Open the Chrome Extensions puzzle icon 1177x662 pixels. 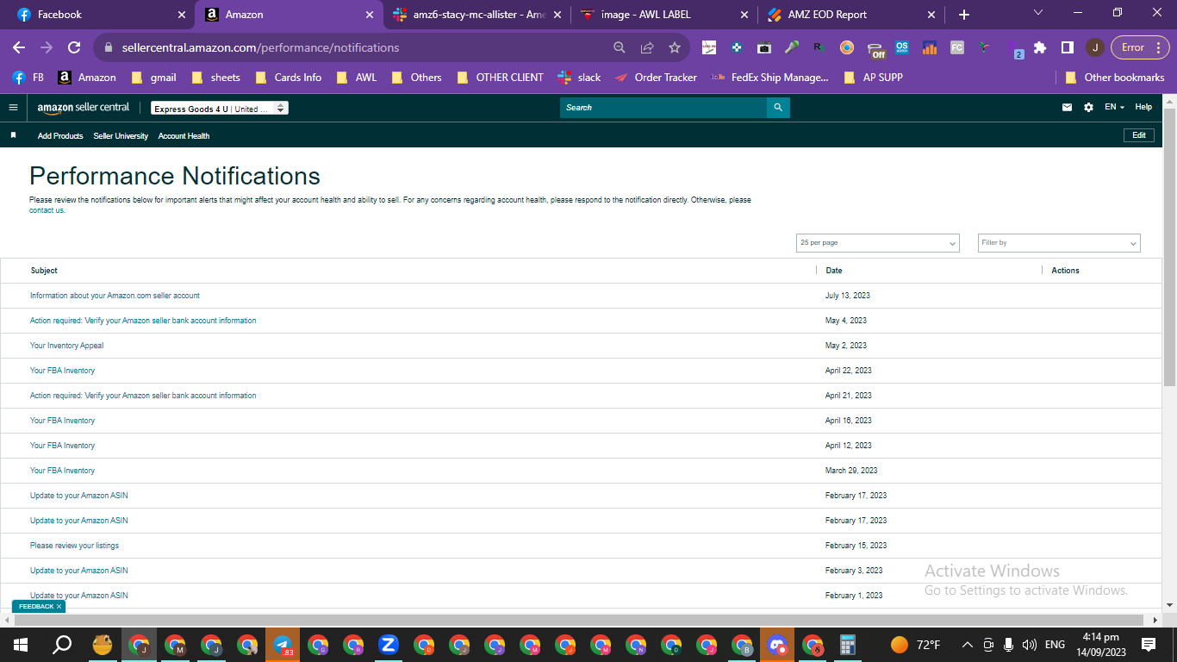[1040, 47]
